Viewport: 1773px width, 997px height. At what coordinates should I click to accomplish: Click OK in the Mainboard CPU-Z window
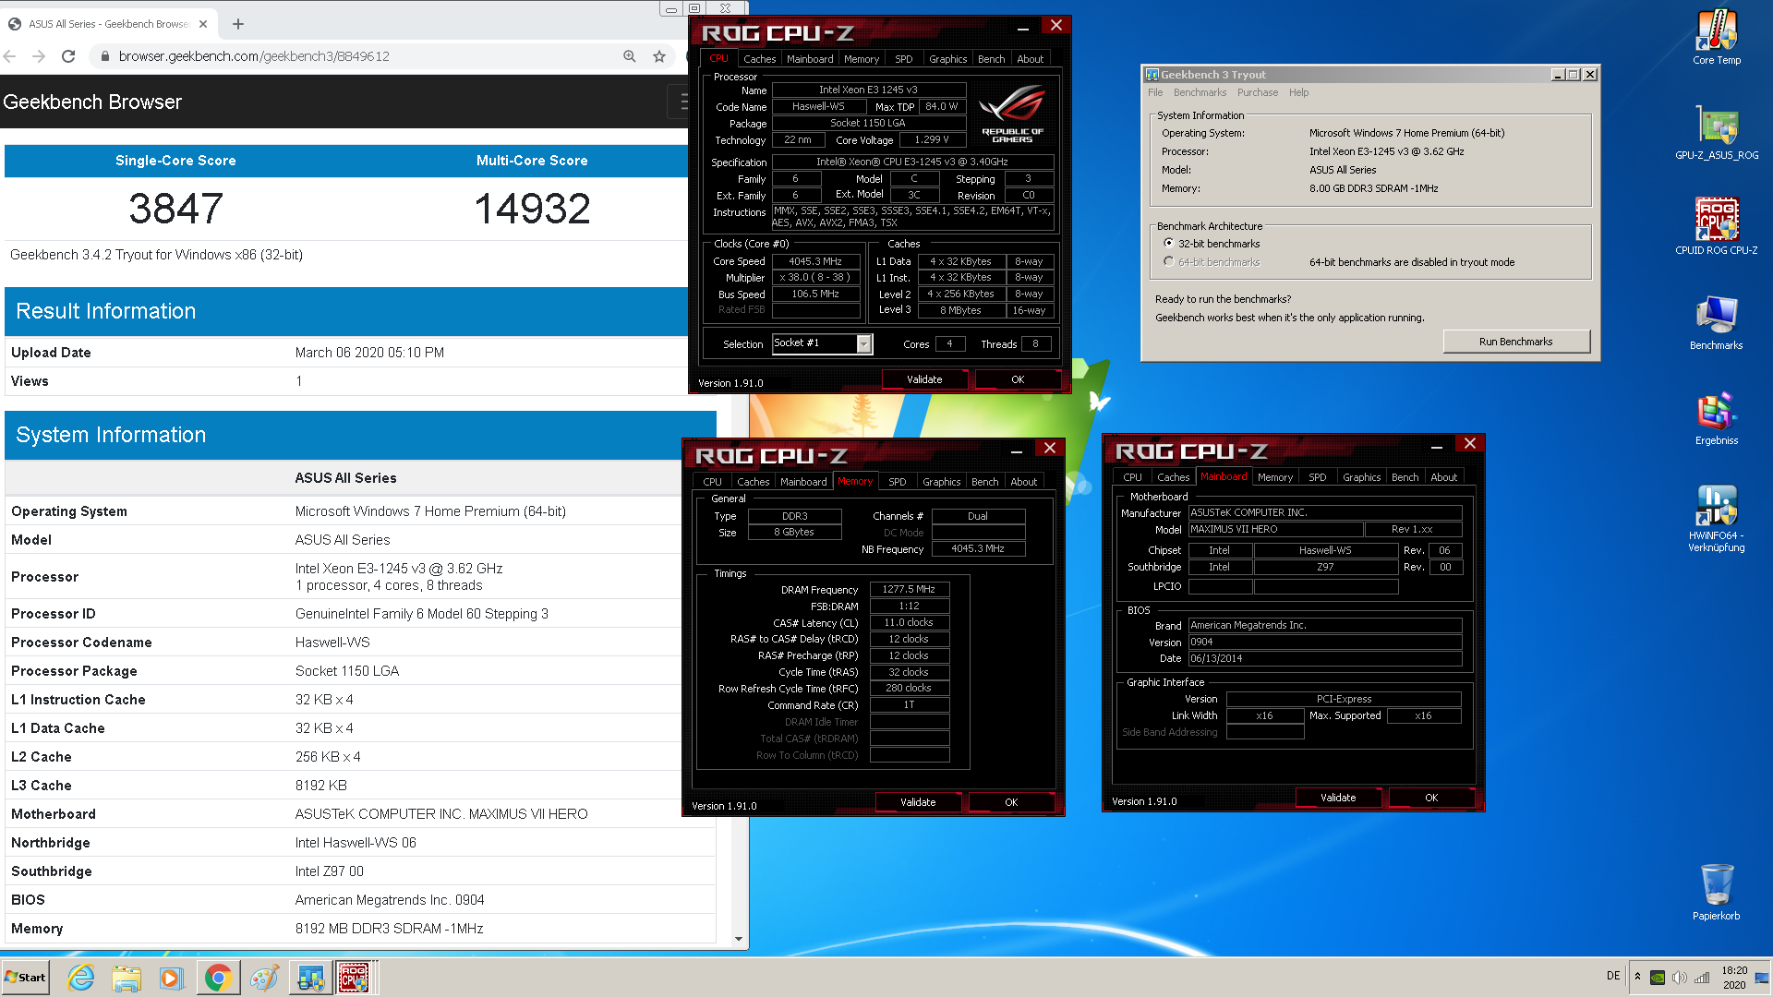pos(1431,798)
